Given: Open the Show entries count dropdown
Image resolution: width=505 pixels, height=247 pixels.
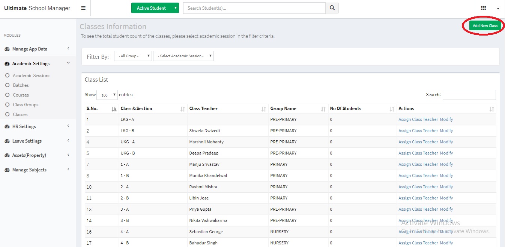Looking at the screenshot, I should [107, 95].
